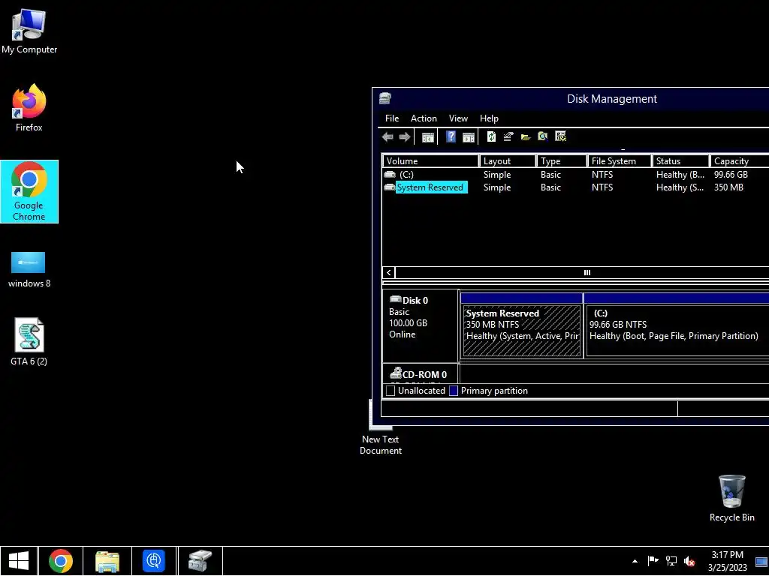Image resolution: width=769 pixels, height=576 pixels.
Task: Sort by the Status column header
Action: tap(680, 161)
